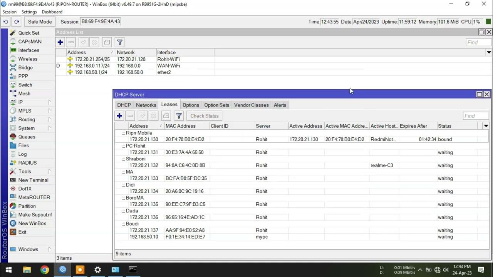Click Find field in DHCP Server
Screen dimensions: 493x277
point(476,116)
